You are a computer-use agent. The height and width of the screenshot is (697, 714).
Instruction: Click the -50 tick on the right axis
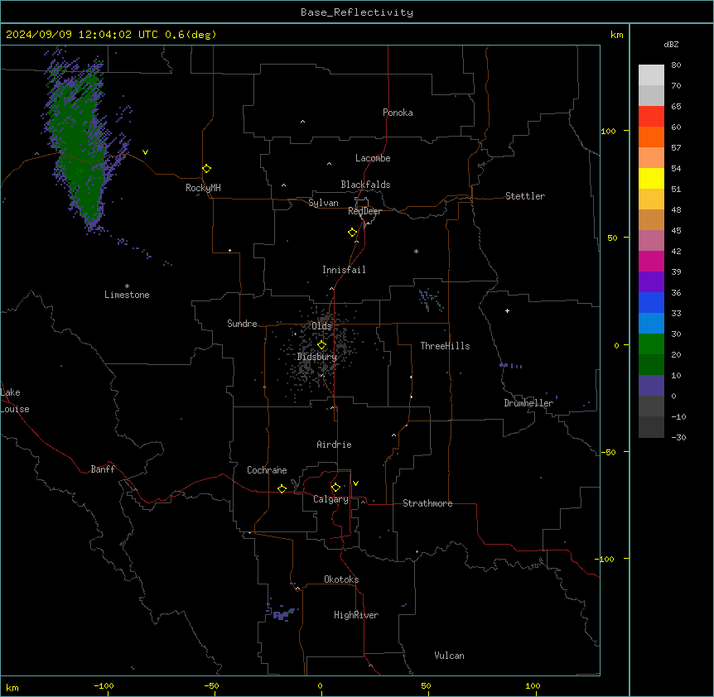pyautogui.click(x=608, y=452)
